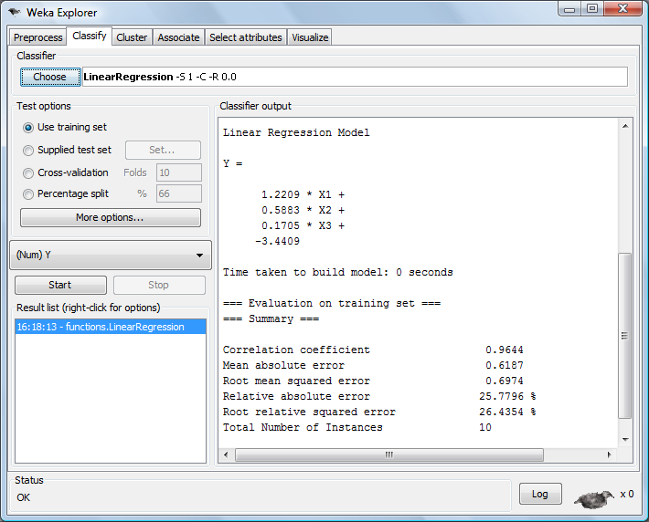The image size is (649, 522).
Task: Click the Linear Regression Model heading text
Action: [x=296, y=132]
